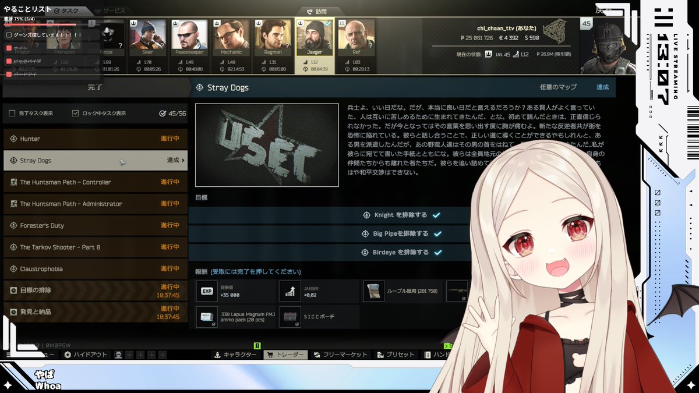Viewport: 699px width, 393px height.
Task: Toggle the 完了タスク表示 checkbox
Action: click(12, 114)
